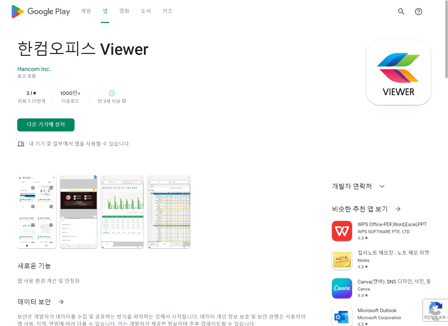Open WPS Office-PDF,Word,Excel,PPT listing
The height and width of the screenshot is (326, 448).
392,224
